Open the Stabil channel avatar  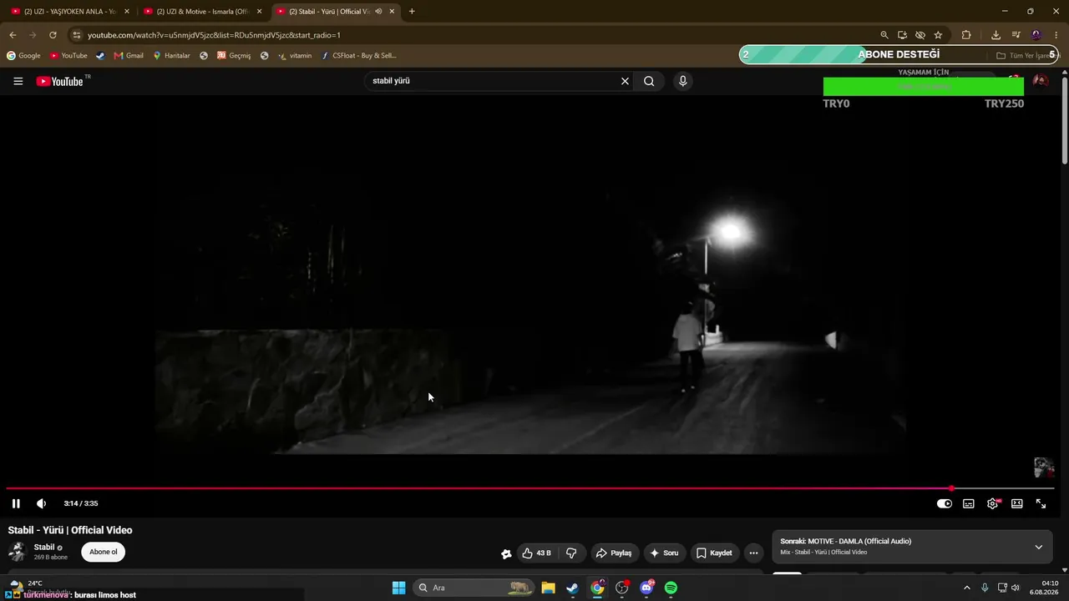tap(18, 552)
